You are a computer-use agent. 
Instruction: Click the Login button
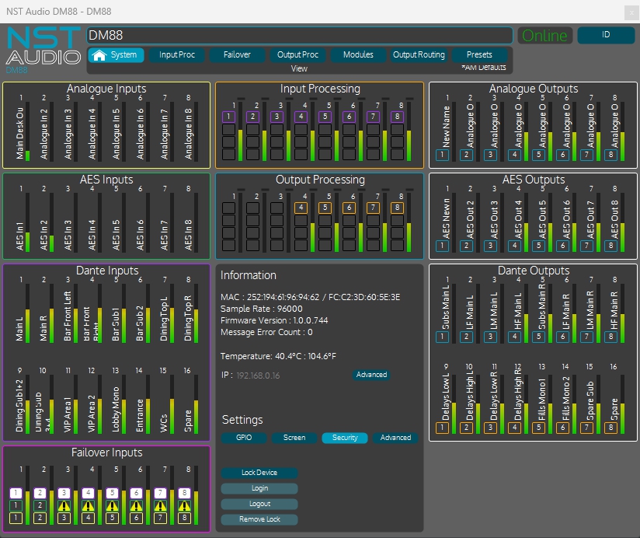click(x=259, y=488)
